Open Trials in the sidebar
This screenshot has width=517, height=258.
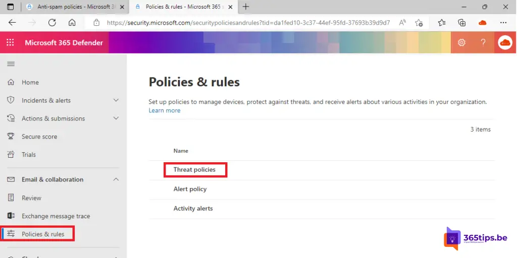point(29,155)
